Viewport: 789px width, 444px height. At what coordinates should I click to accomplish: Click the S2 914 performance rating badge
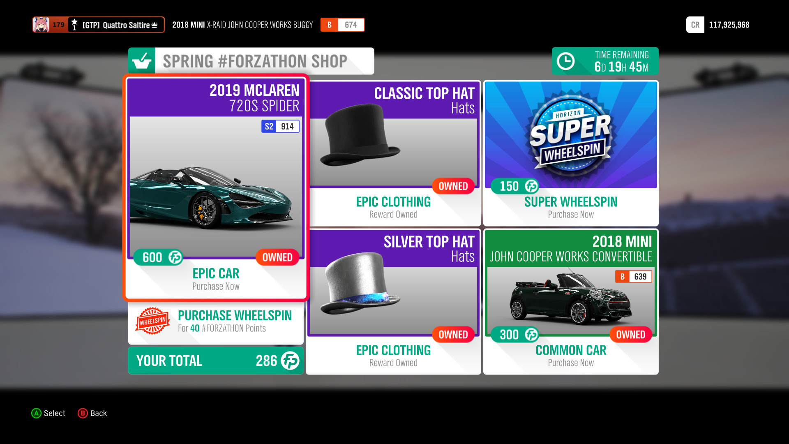(x=280, y=126)
